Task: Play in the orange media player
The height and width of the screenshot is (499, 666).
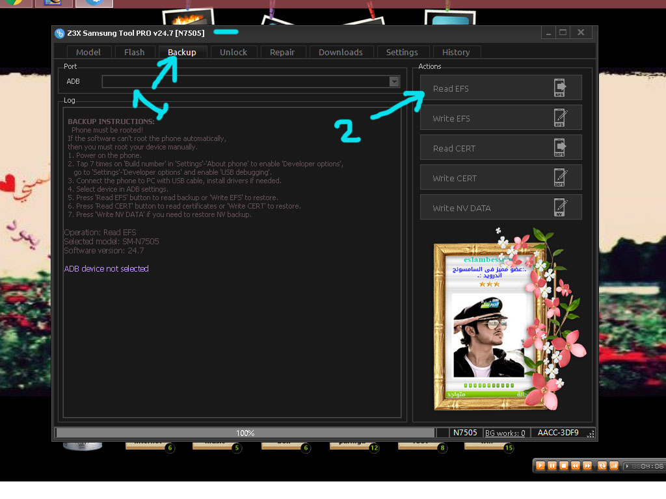Action: tap(540, 465)
